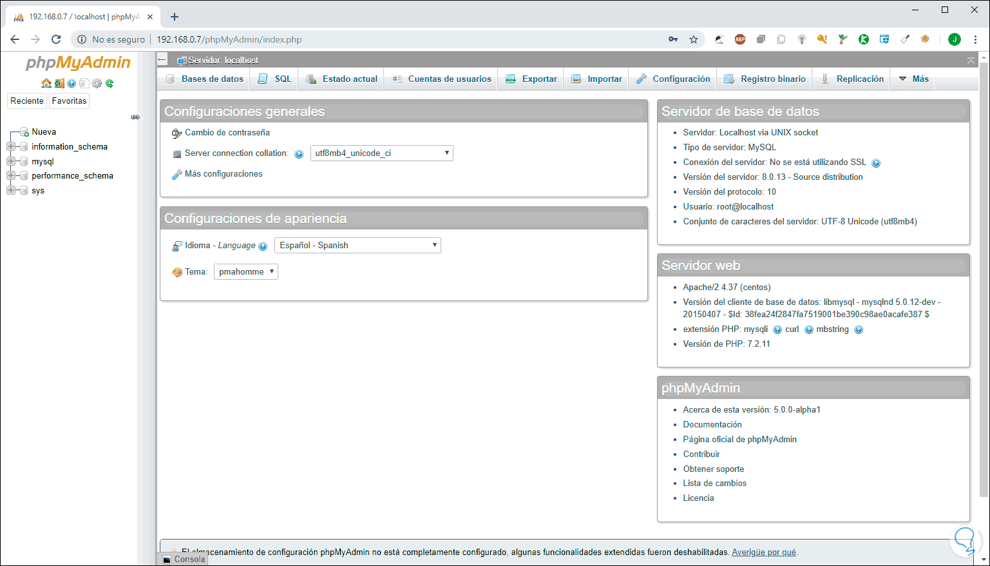Go to the Replicación tab

pos(852,79)
